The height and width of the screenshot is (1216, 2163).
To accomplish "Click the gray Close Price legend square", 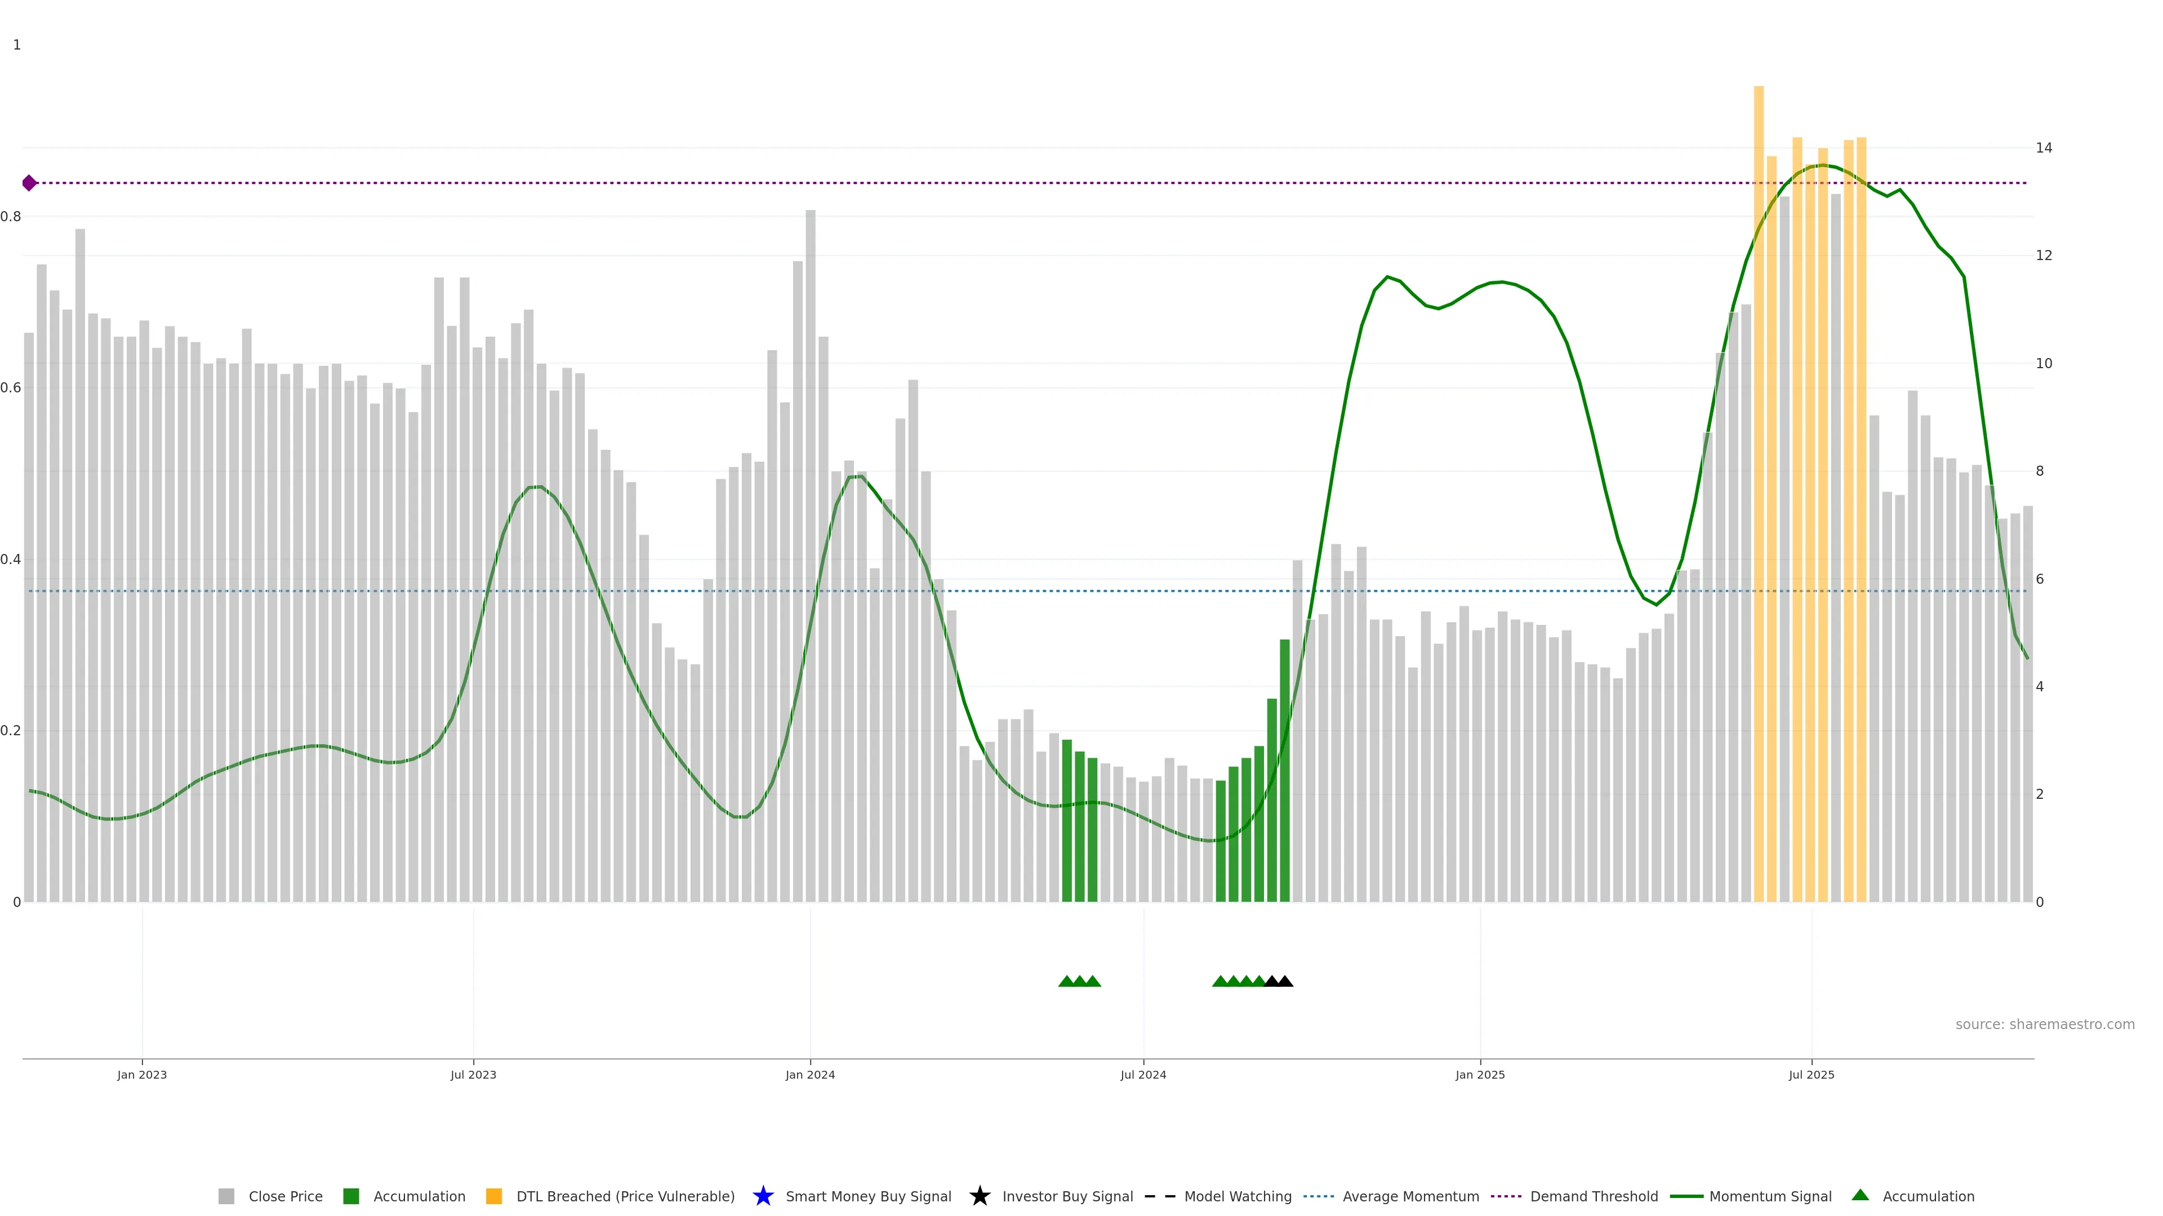I will 226,1196.
